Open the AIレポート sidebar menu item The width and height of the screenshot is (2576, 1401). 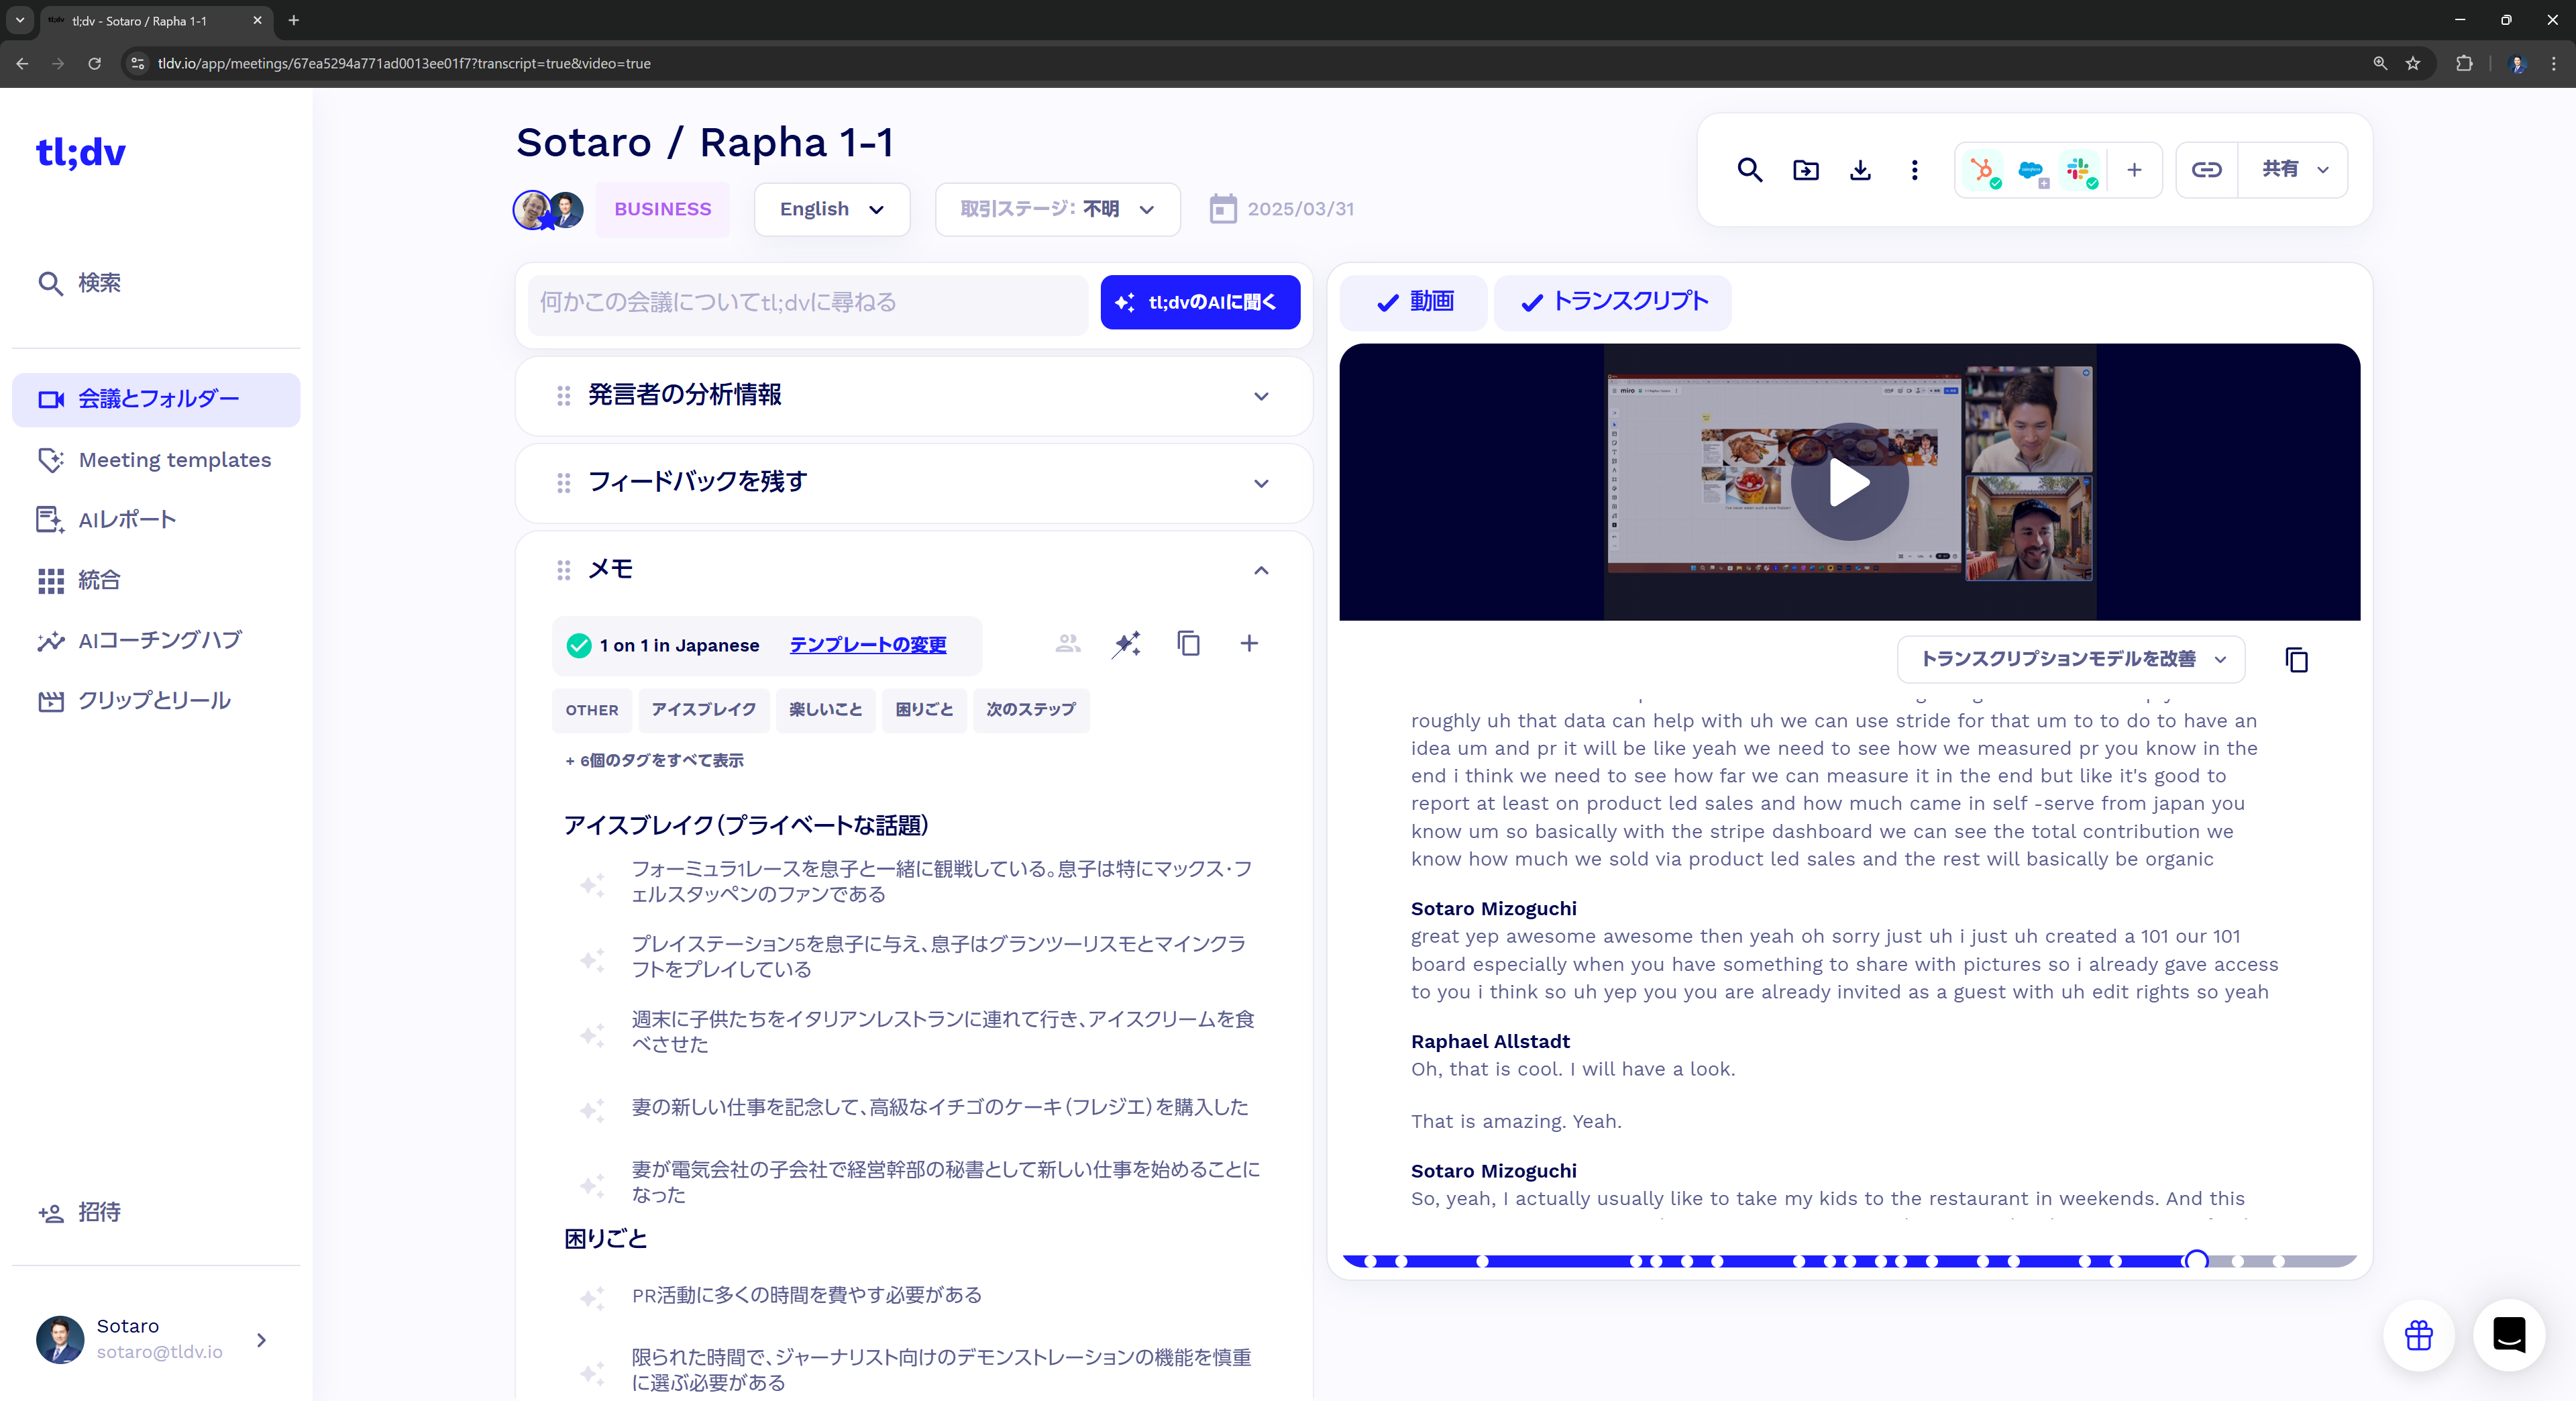coord(127,520)
